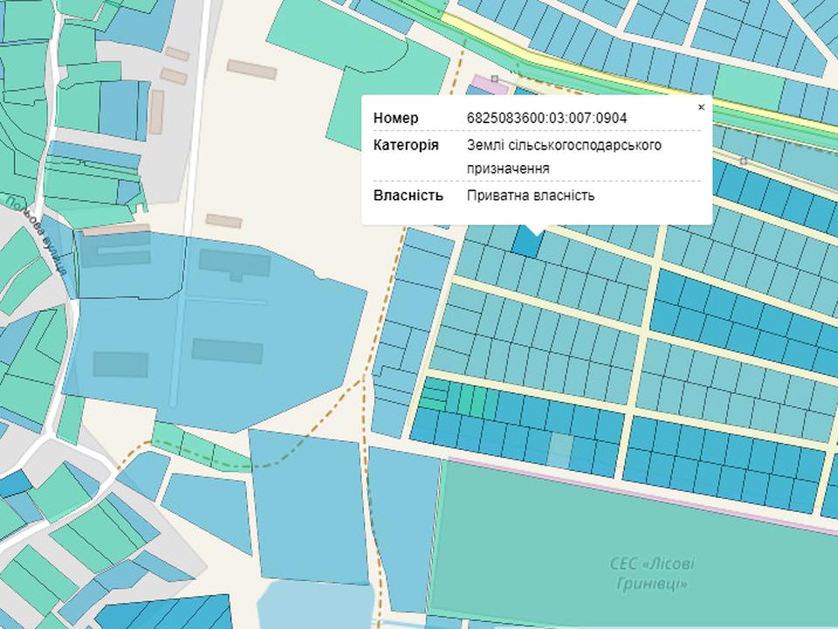Click the square marker right of the popup
This screenshot has height=629, width=838.
[x=743, y=161]
